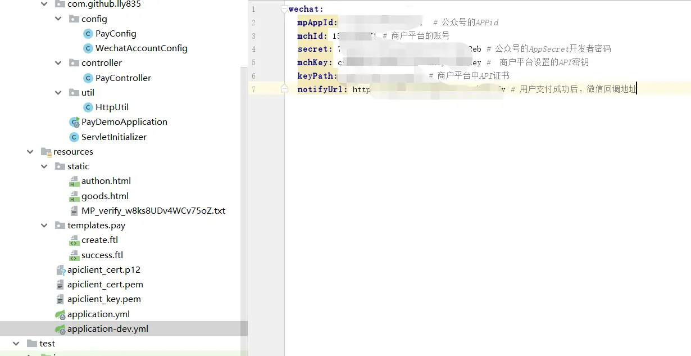The image size is (691, 356).
Task: Select WechatAccountConfig in the project tree
Action: pyautogui.click(x=142, y=48)
